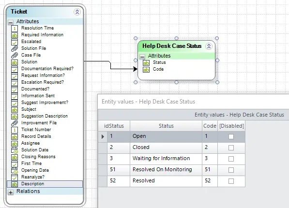Click the idStatus cell showing 3
Screen dimensions: 289x208
coord(119,159)
